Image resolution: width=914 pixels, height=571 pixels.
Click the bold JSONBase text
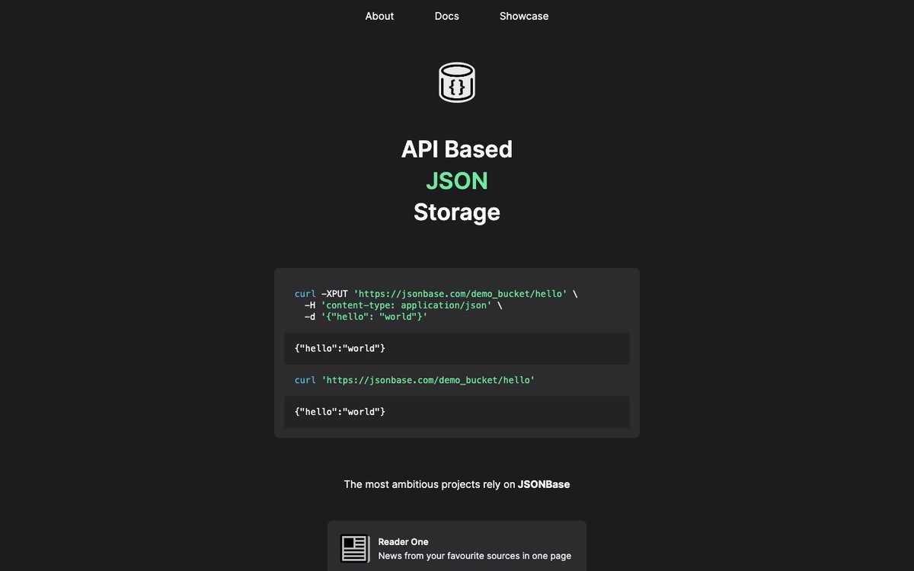point(543,484)
